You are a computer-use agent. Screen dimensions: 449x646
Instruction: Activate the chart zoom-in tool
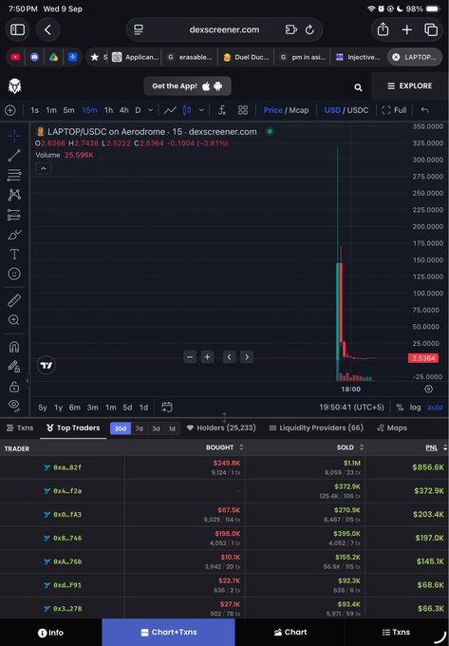(x=14, y=320)
